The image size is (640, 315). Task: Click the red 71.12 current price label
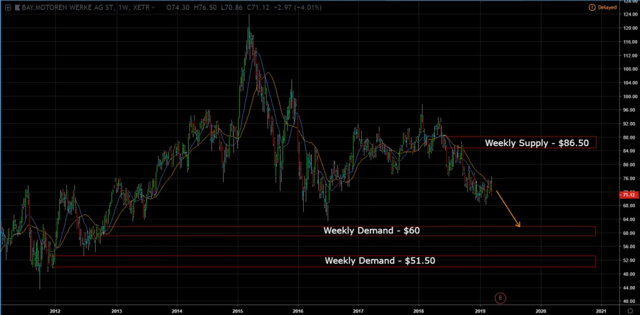[627, 195]
